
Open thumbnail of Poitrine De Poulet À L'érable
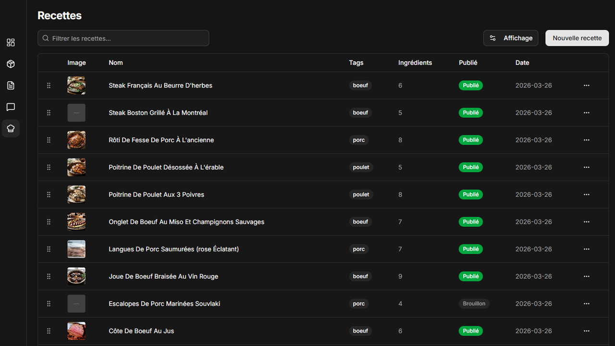(x=76, y=167)
